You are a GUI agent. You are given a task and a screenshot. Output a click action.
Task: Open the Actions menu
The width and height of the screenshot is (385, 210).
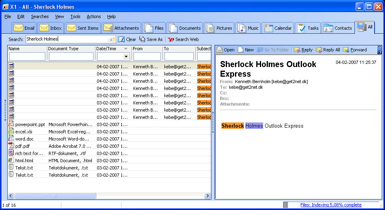(93, 16)
